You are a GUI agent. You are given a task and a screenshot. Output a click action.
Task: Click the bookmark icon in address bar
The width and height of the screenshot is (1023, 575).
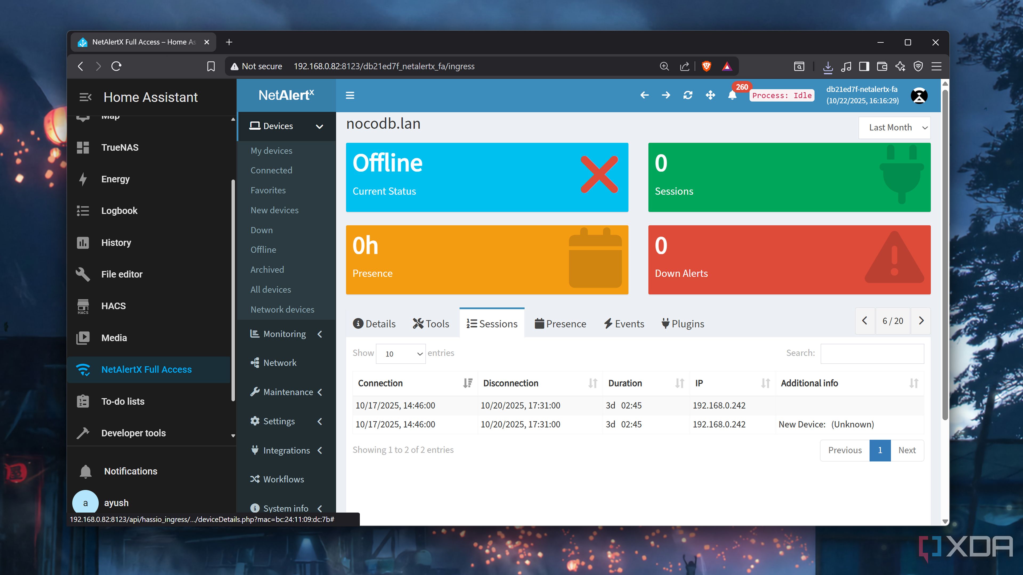click(211, 66)
